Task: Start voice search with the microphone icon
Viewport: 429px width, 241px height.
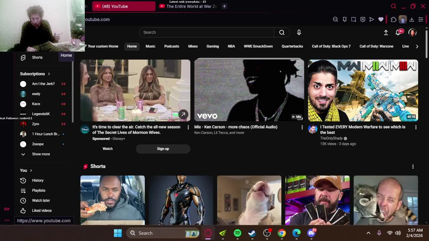Action: click(299, 32)
